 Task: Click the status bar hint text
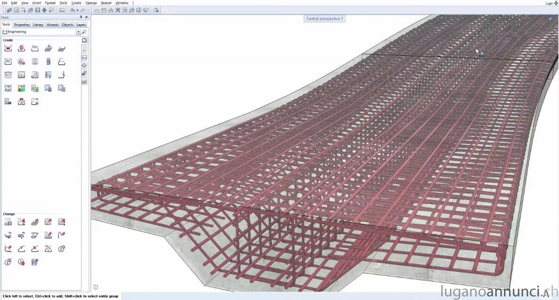pos(61,296)
